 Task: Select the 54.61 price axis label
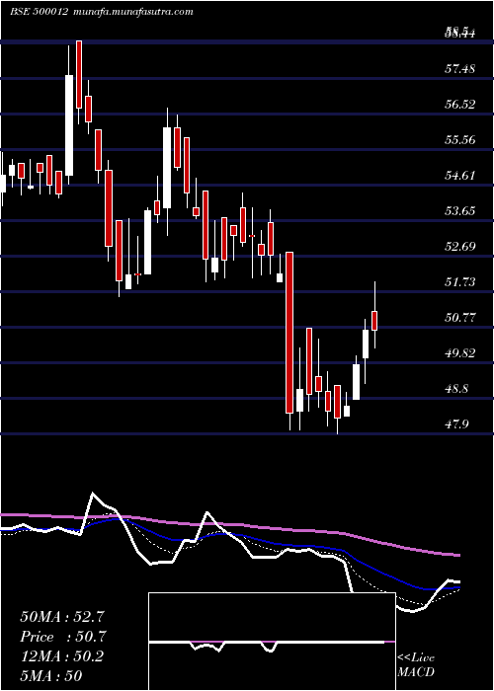pos(460,176)
